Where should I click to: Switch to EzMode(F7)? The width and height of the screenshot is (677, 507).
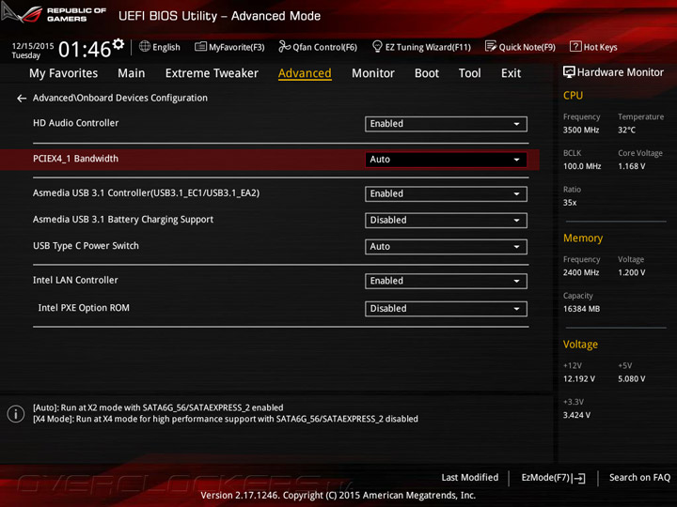pyautogui.click(x=553, y=478)
